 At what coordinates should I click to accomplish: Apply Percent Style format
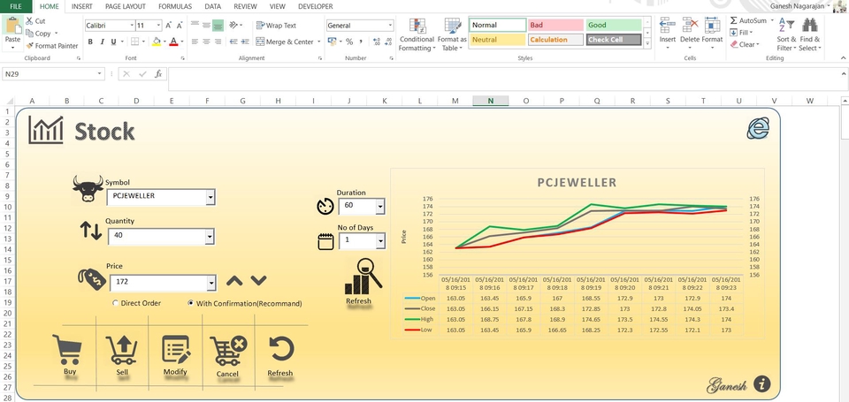coord(349,42)
